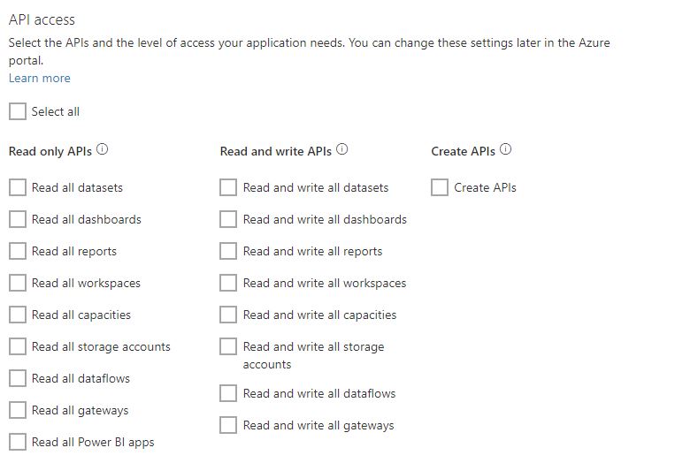Screen dimensions: 675x463
Task: Check Read and write all reports
Action: [x=228, y=251]
